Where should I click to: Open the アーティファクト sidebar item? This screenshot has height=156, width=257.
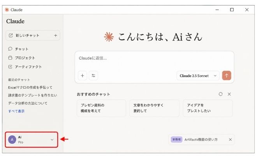point(25,67)
